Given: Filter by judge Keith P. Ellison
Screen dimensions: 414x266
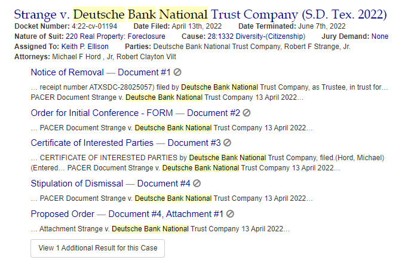Looking at the screenshot, I should click(85, 47).
